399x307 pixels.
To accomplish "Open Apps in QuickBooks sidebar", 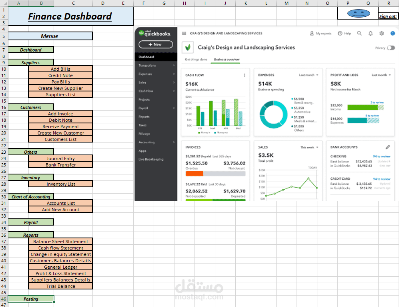I will click(x=142, y=151).
